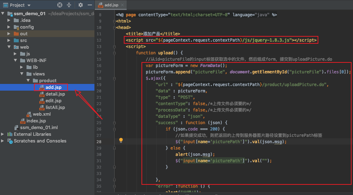Click the web module folder icon
The width and height of the screenshot is (353, 195).
(x=16, y=47)
